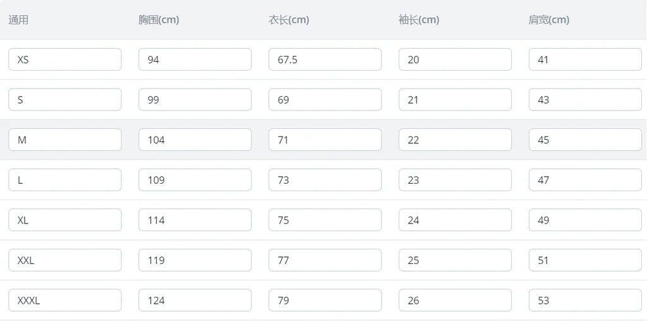Select the sleeve length field showing 24
This screenshot has width=647, height=329.
click(455, 220)
